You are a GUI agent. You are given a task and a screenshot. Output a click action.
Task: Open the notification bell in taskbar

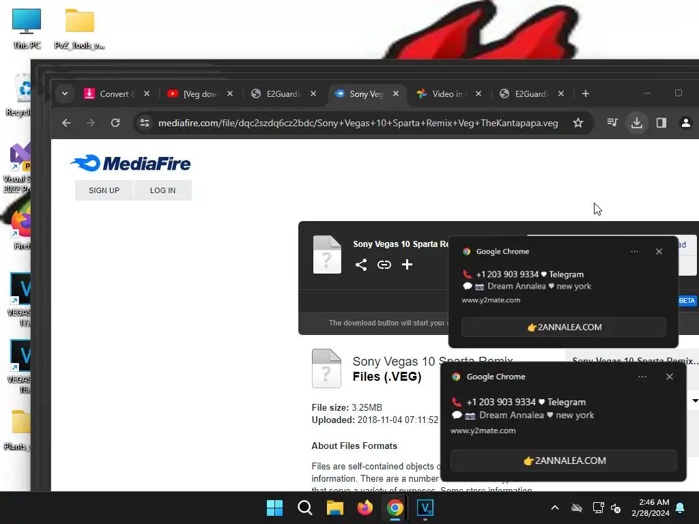681,508
